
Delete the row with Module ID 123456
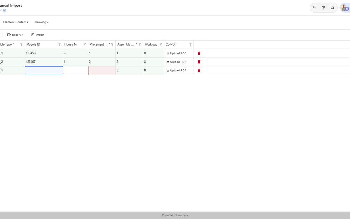[199, 53]
